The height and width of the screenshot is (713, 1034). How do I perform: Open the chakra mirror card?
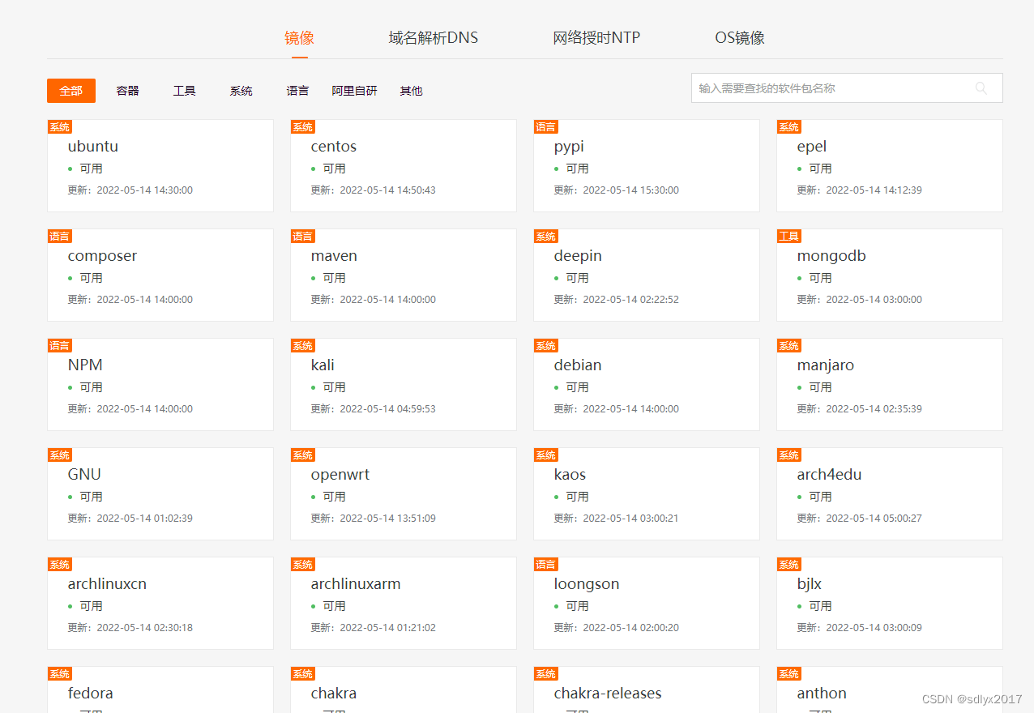pos(404,690)
